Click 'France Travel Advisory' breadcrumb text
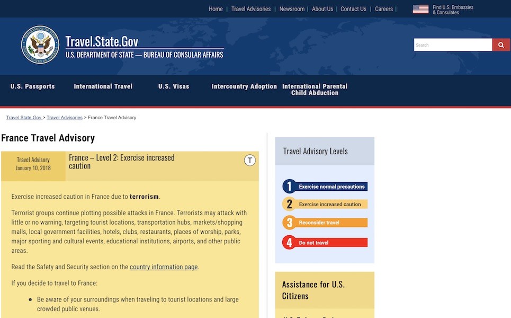 [112, 118]
